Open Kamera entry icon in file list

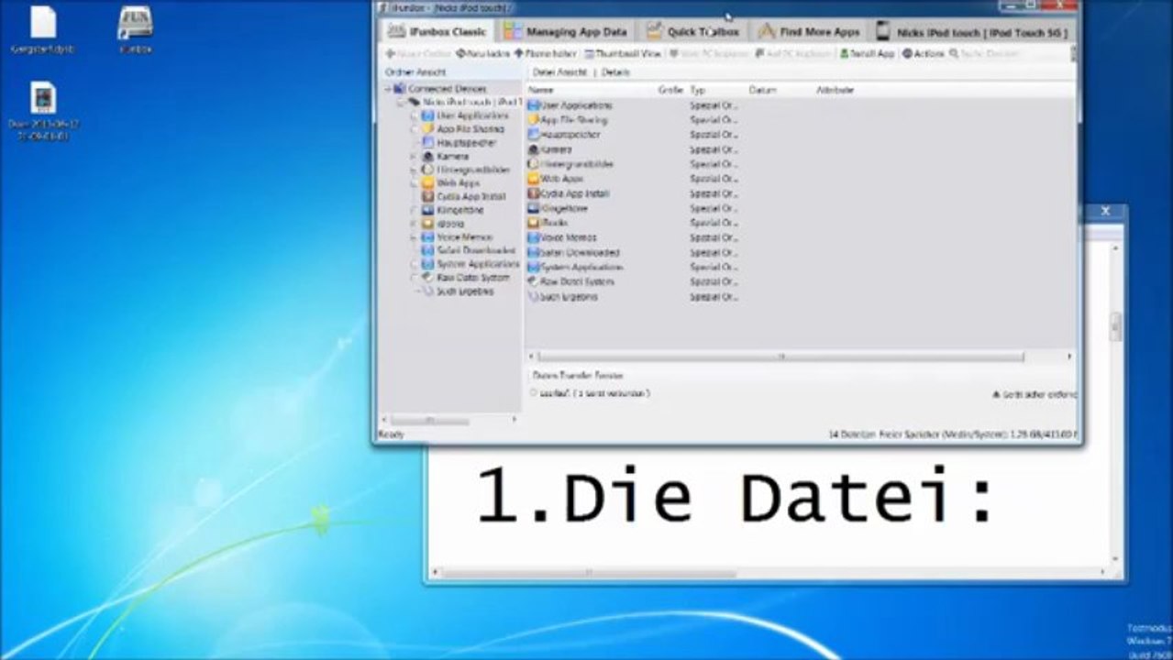tap(534, 149)
